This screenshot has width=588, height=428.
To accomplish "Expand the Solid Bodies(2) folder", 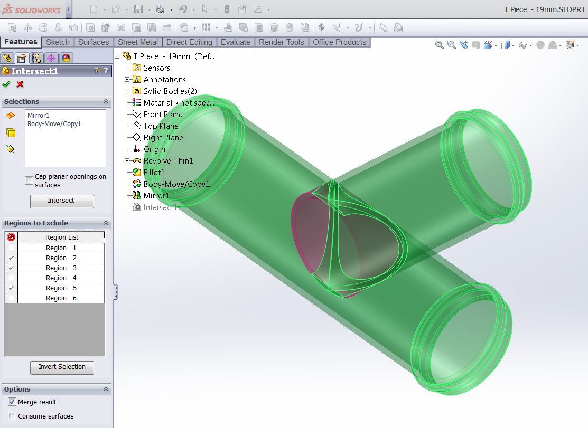I will tap(127, 91).
